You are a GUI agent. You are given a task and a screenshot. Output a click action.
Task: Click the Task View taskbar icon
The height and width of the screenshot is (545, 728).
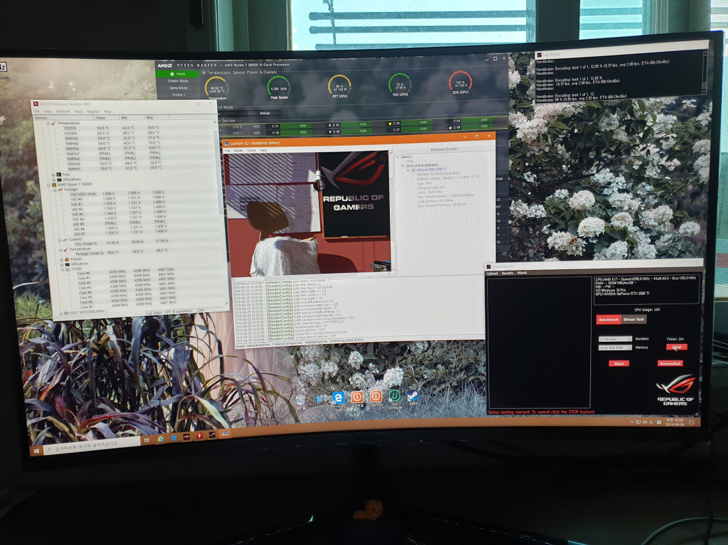pos(146,440)
